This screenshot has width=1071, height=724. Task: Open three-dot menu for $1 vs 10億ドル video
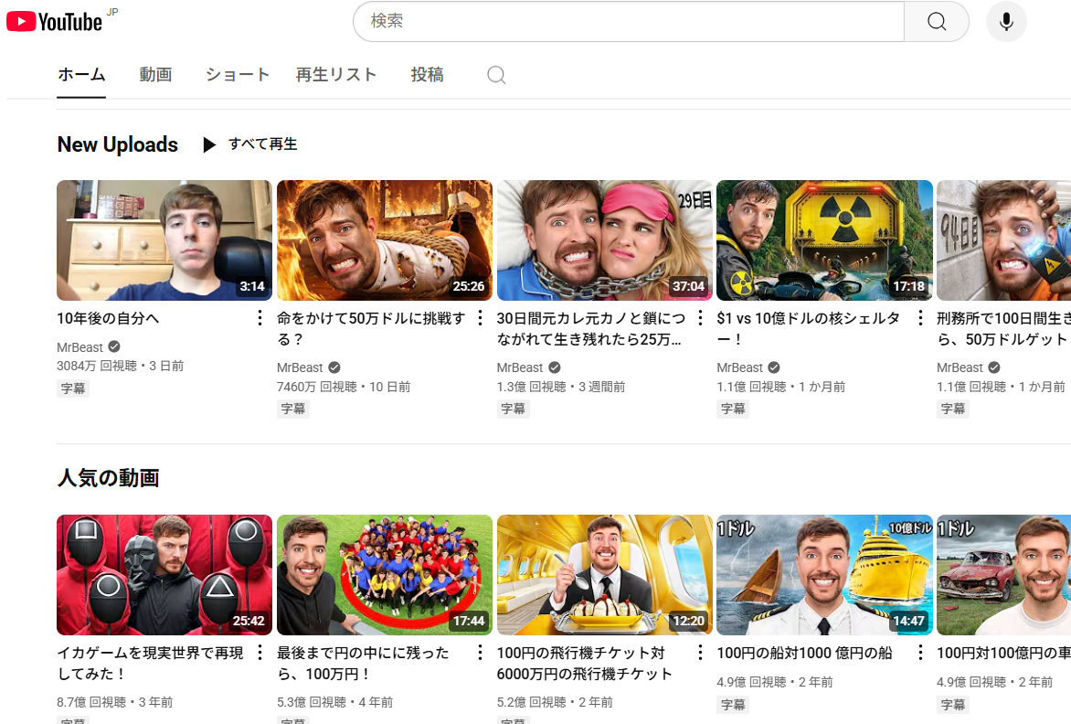pos(920,318)
